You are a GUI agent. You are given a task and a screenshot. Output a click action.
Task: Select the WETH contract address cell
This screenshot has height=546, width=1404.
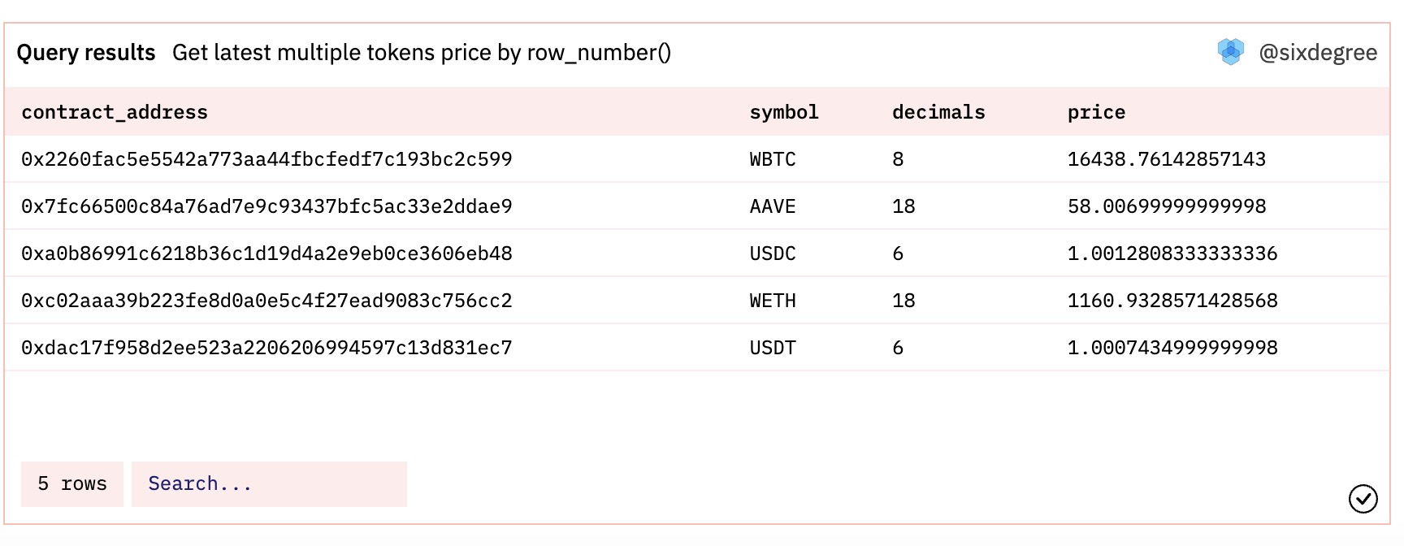[266, 301]
